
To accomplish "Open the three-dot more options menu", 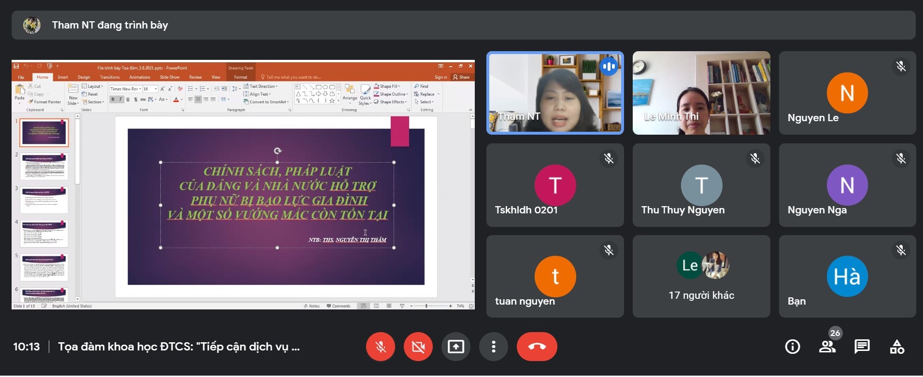I will point(493,347).
